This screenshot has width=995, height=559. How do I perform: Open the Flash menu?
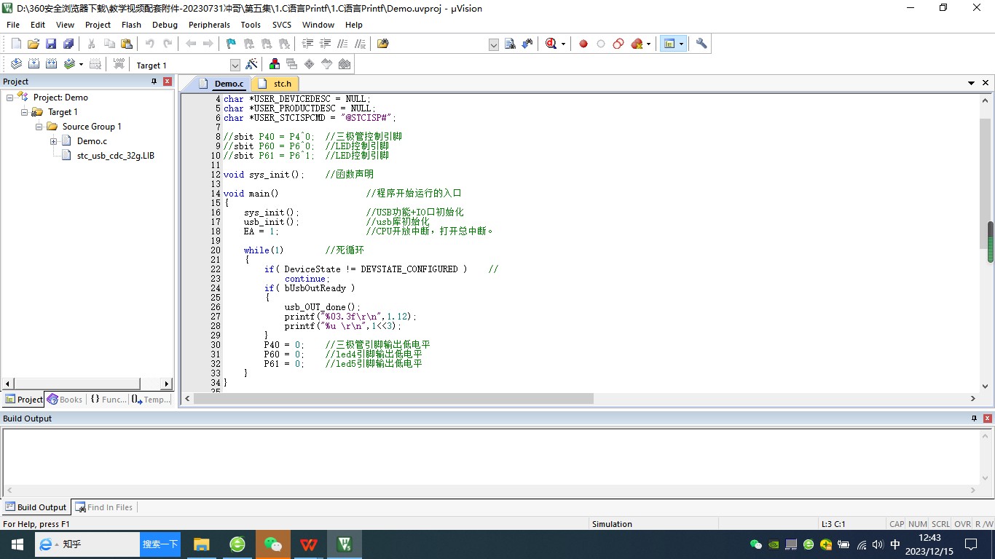click(131, 25)
